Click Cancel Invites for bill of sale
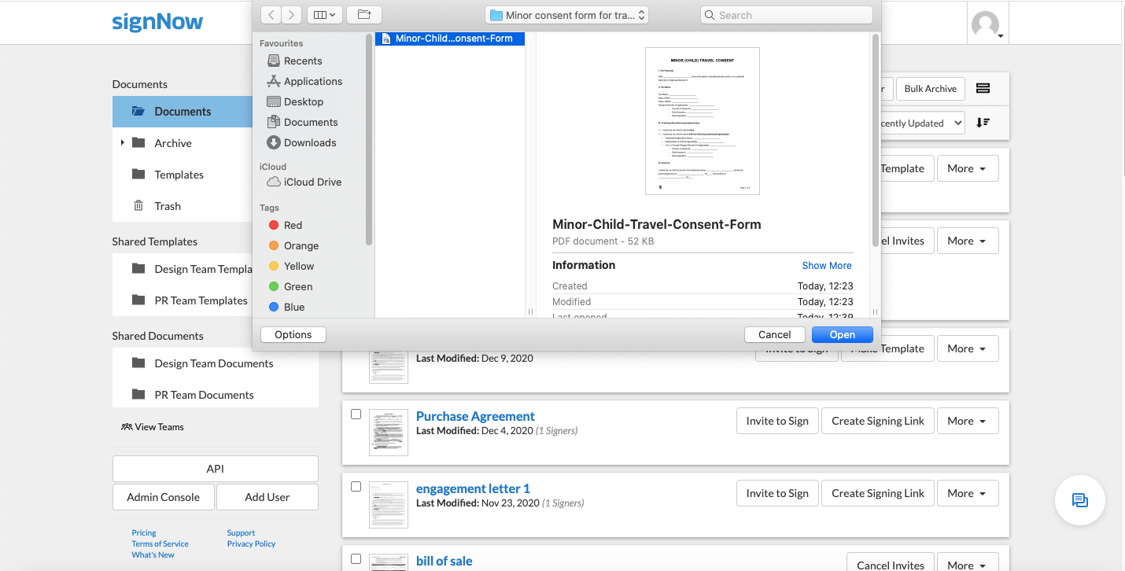Image resolution: width=1125 pixels, height=571 pixels. 891,562
